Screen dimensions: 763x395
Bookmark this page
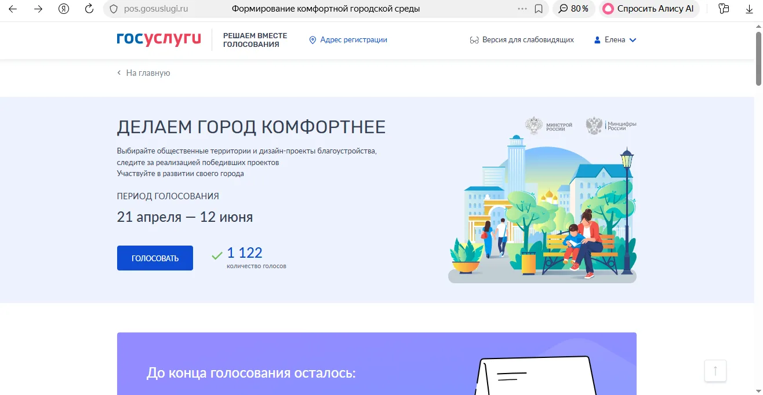539,9
